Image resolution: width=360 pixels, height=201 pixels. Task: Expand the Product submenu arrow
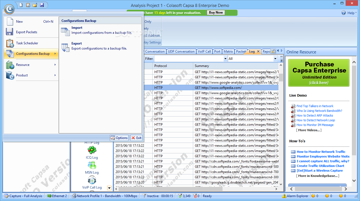pos(55,75)
